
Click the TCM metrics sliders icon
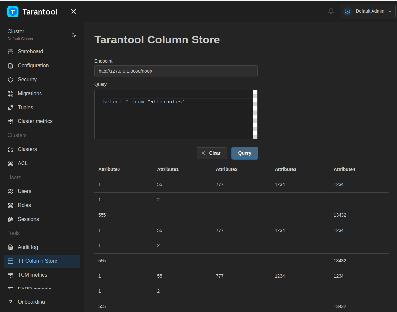pyautogui.click(x=11, y=275)
